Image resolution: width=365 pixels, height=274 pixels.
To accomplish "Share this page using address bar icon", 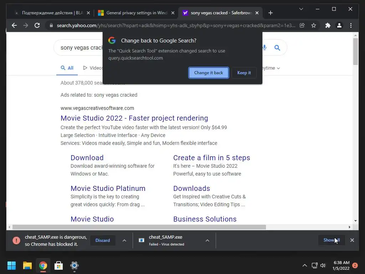I will pos(302,25).
